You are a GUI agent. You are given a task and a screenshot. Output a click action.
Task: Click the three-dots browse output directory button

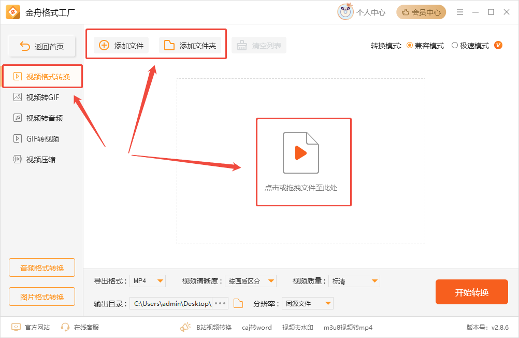coord(220,303)
